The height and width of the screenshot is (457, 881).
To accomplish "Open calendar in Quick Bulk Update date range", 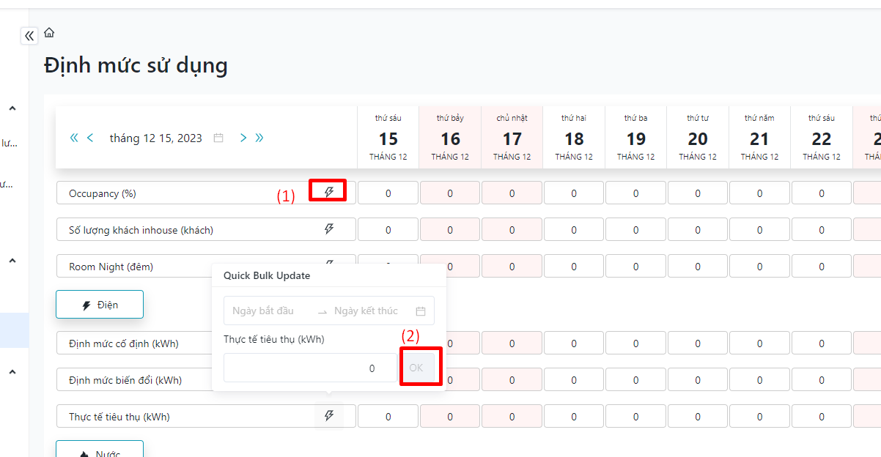I will pos(421,311).
